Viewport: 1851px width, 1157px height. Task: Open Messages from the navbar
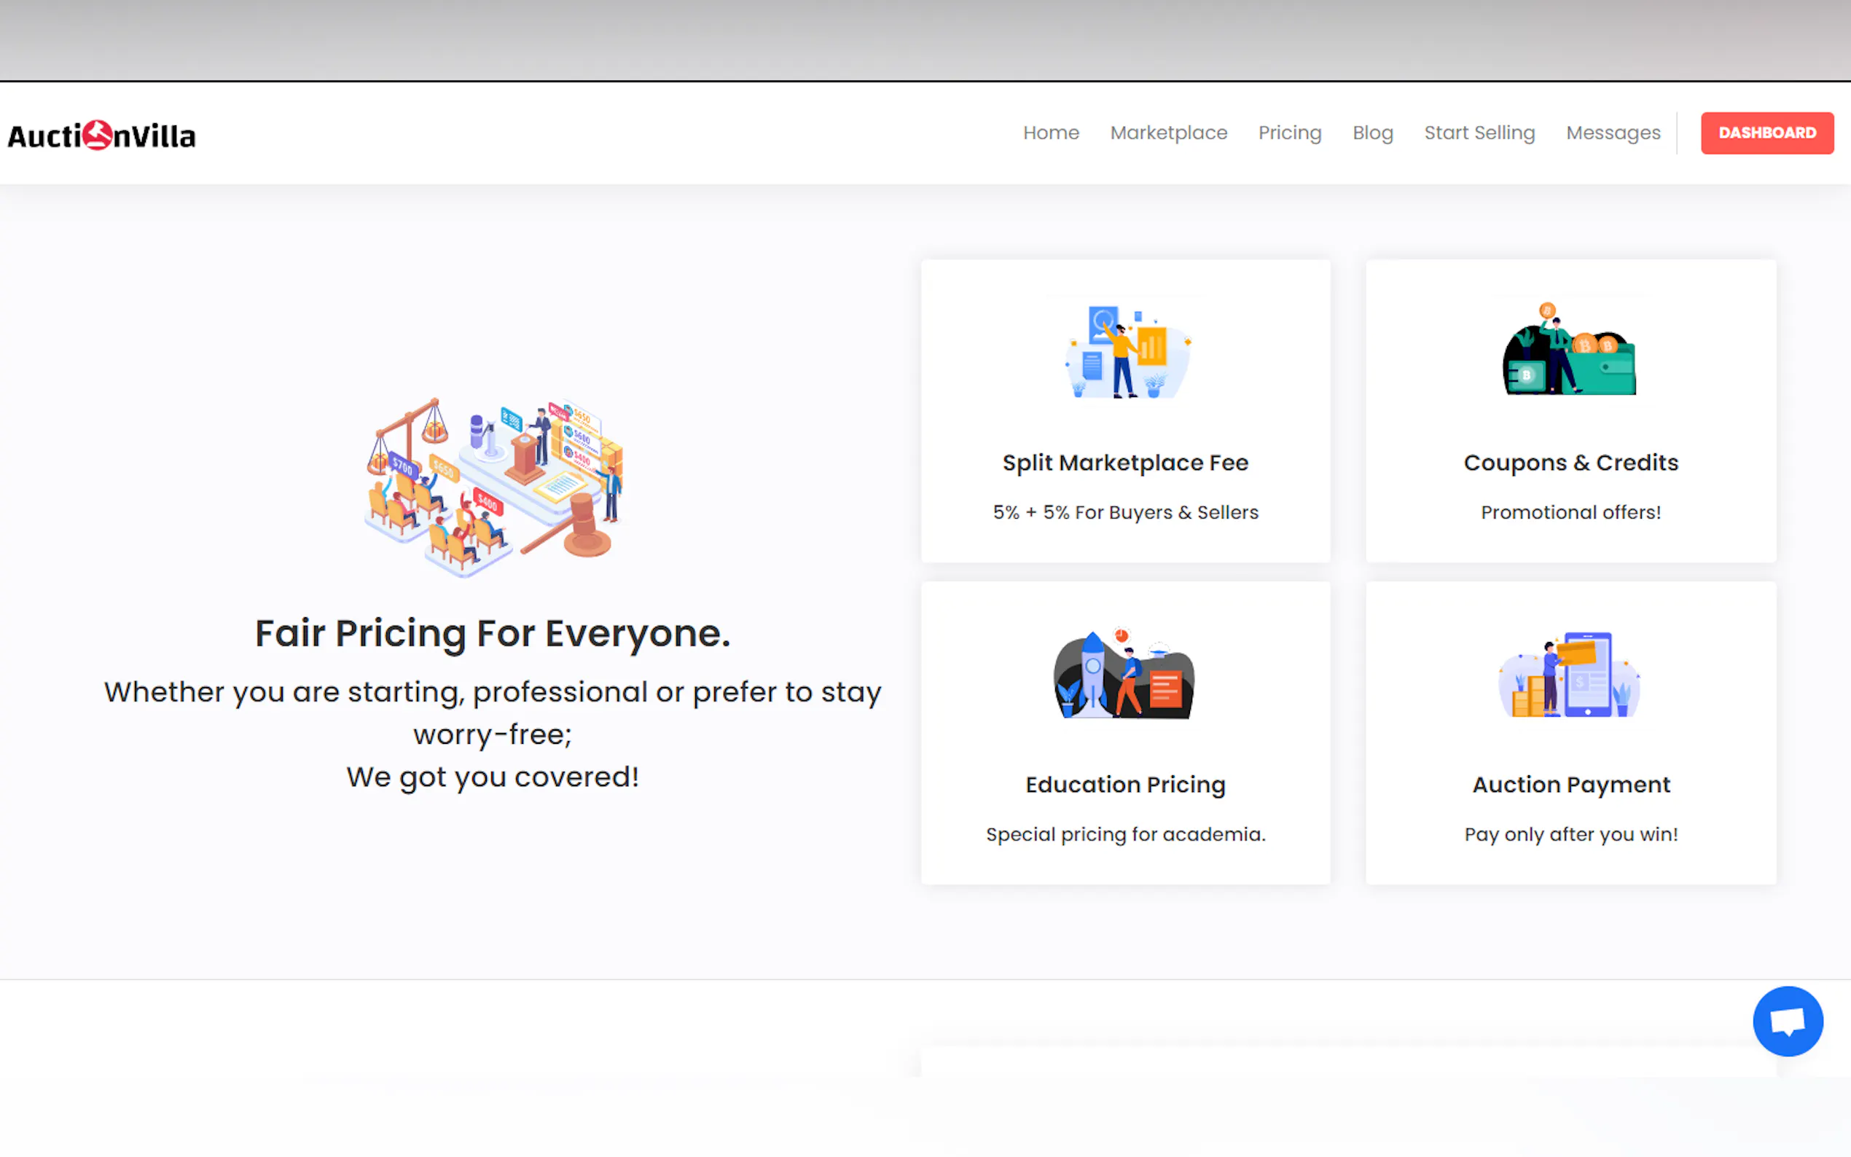pyautogui.click(x=1612, y=133)
